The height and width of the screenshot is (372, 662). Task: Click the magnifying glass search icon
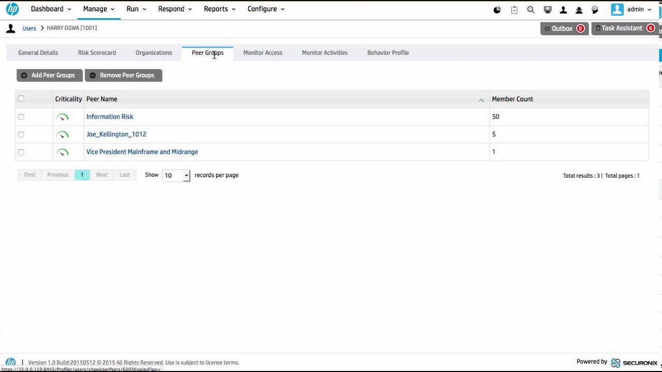(531, 10)
